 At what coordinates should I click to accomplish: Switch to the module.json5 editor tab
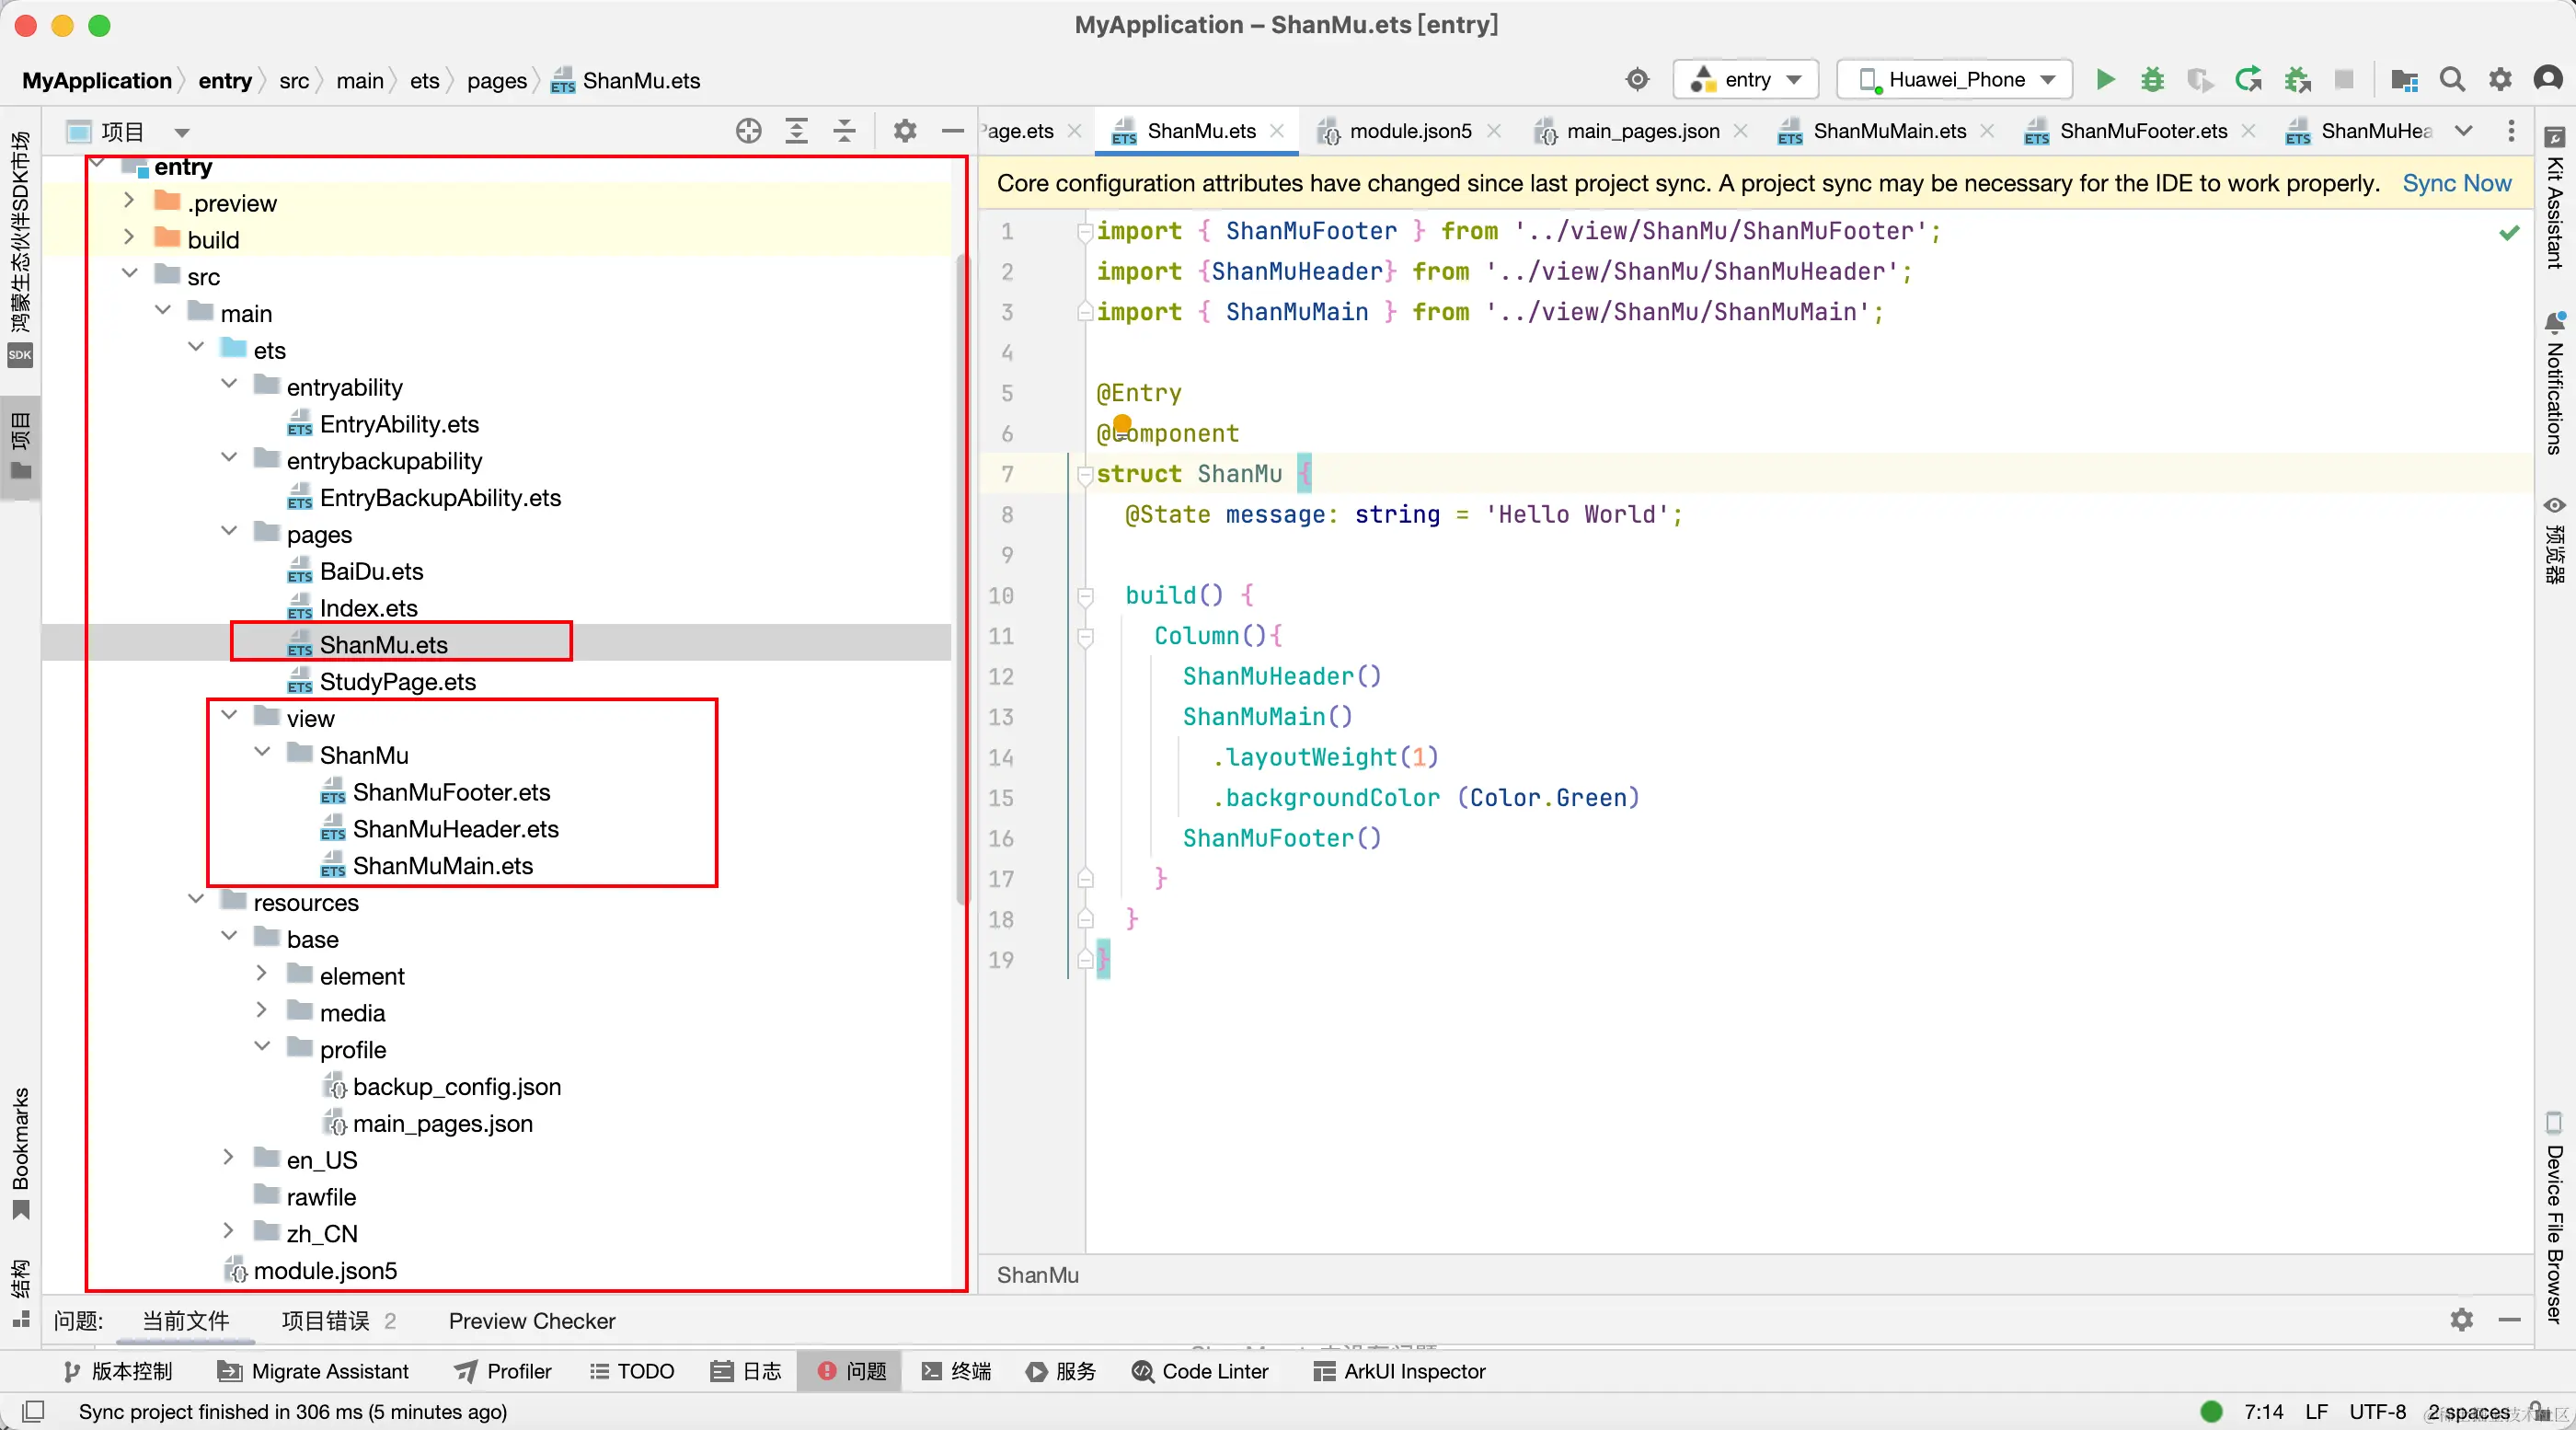[x=1409, y=131]
